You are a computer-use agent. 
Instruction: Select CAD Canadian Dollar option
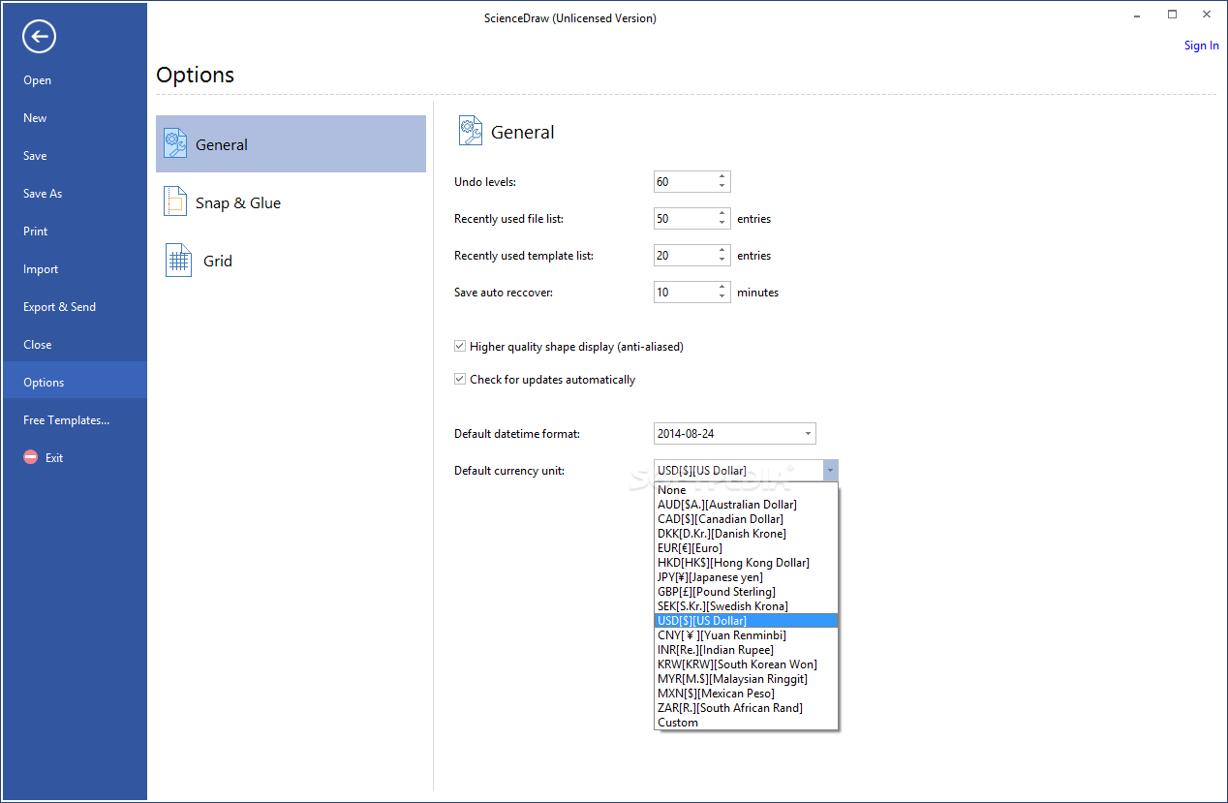pos(747,519)
